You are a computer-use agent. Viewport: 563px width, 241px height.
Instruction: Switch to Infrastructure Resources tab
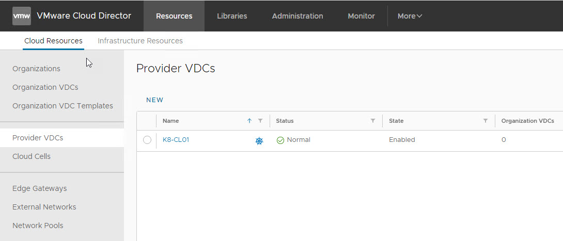140,41
